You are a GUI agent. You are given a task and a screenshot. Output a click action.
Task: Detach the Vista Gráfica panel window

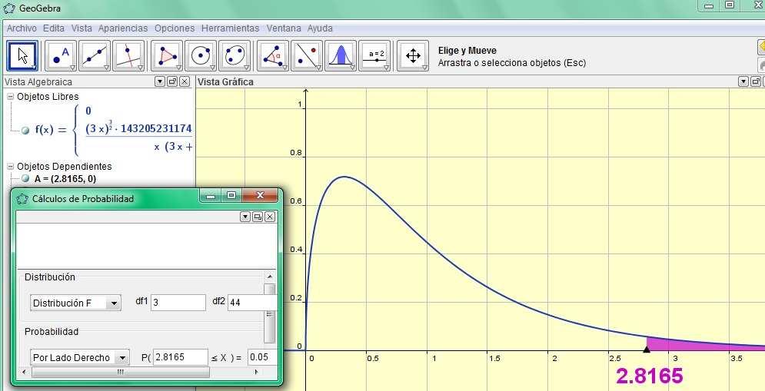755,82
